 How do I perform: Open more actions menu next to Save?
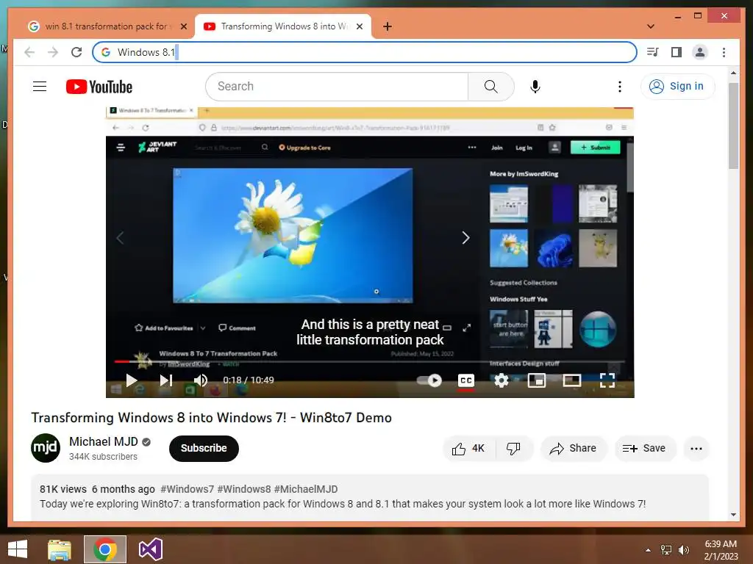[x=696, y=449]
